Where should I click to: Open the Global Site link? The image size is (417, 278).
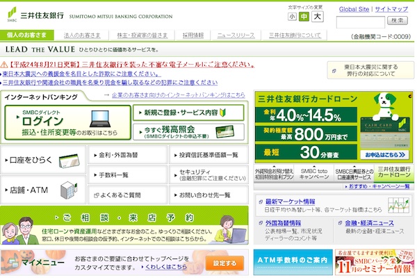click(353, 9)
